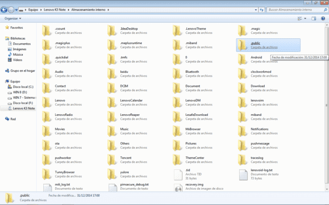Screen dimensions: 329x205
Task: Click the vertical scrollbar up arrow
Action: (327, 25)
